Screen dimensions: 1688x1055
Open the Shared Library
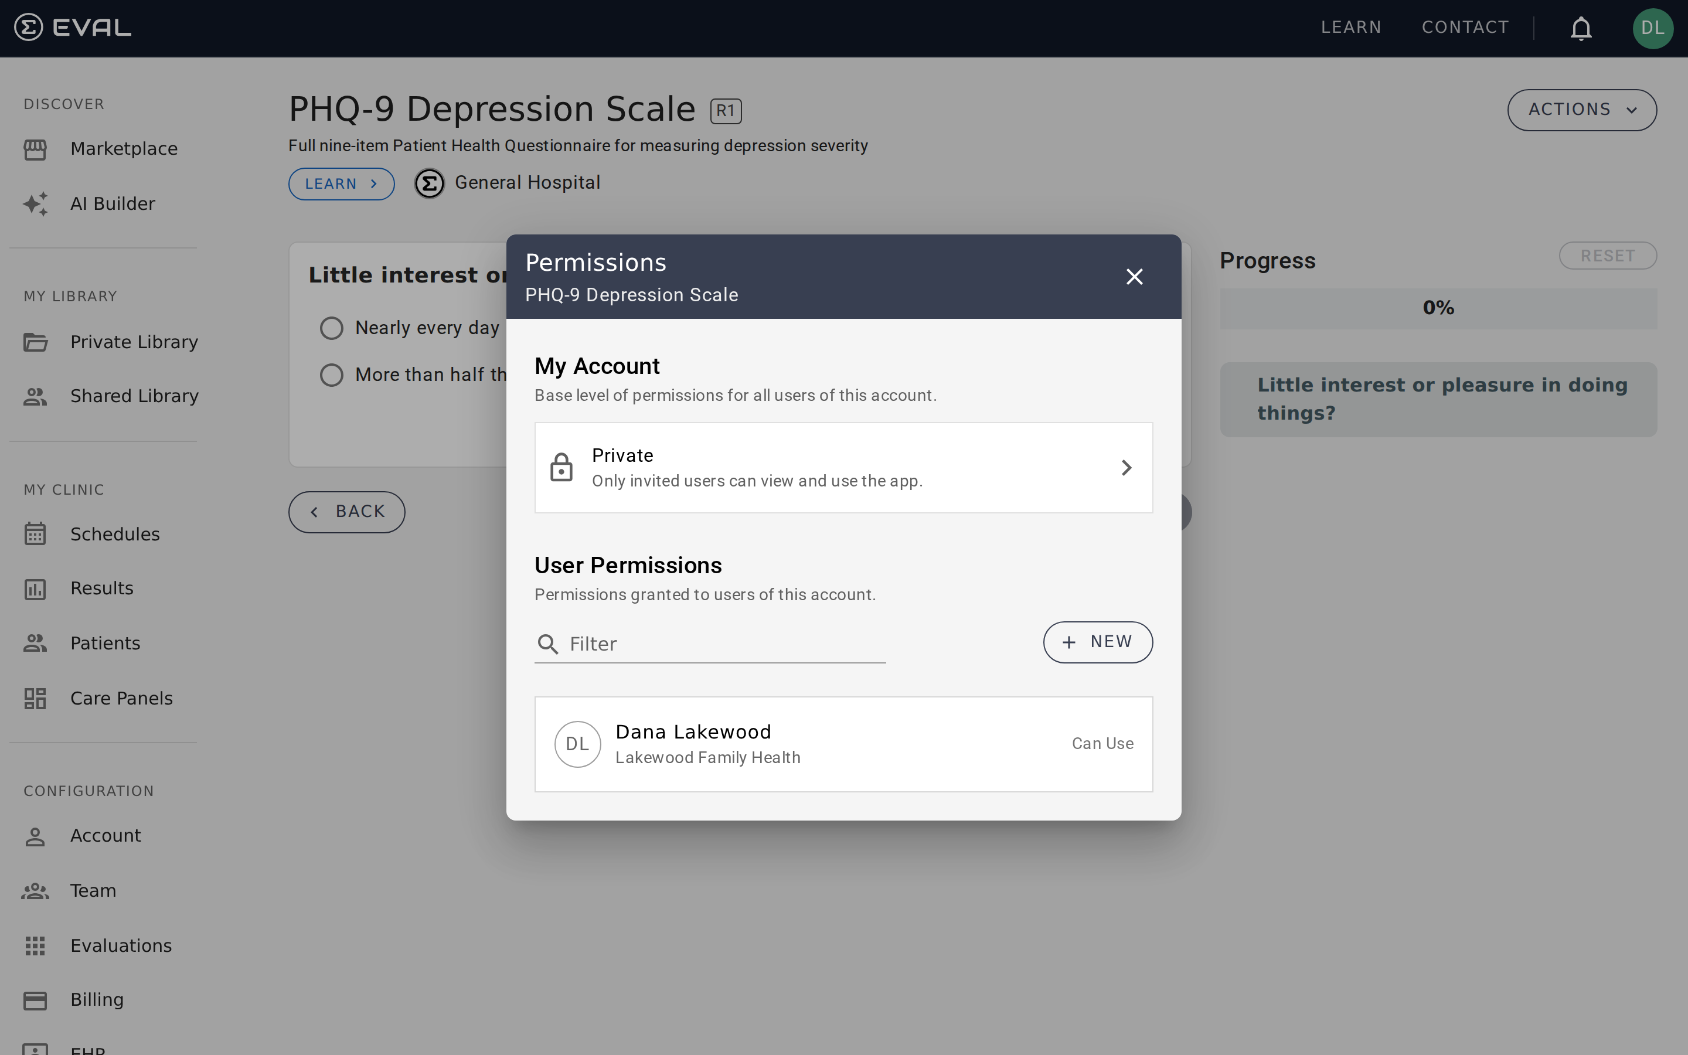(134, 396)
